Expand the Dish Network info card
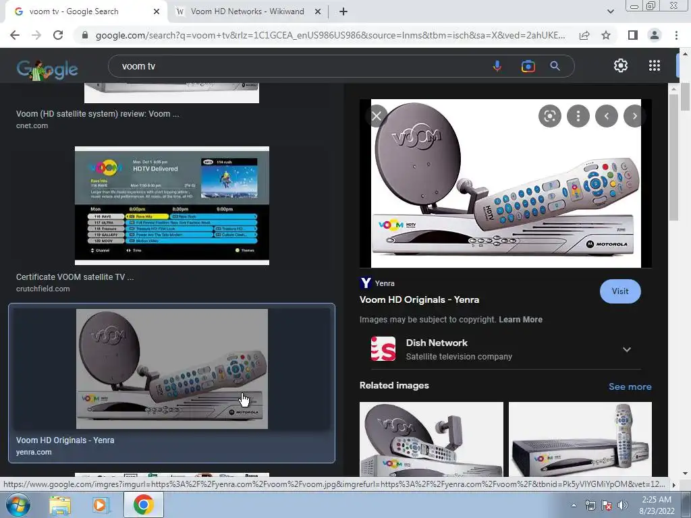Viewport: 691px width, 518px height. 627,349
